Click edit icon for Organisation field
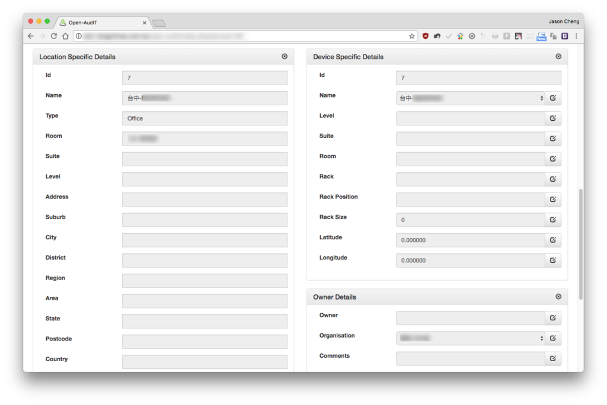607x405 pixels. tap(553, 338)
